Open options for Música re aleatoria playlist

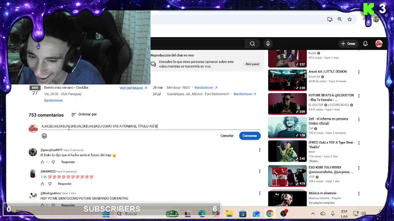pyautogui.click(x=359, y=194)
